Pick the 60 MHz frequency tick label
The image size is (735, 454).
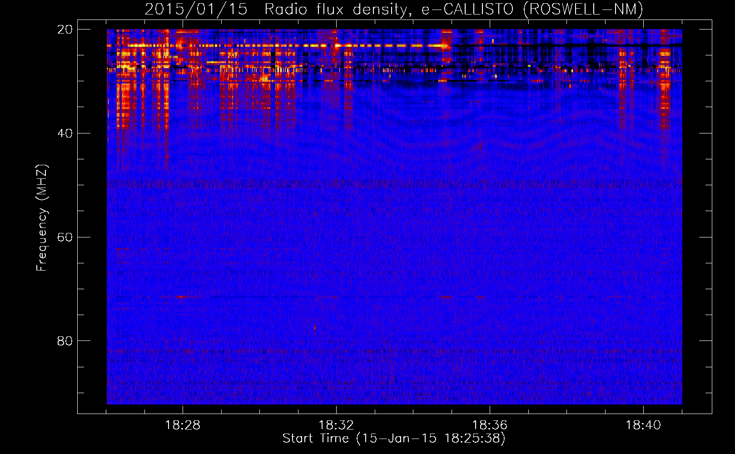click(65, 237)
